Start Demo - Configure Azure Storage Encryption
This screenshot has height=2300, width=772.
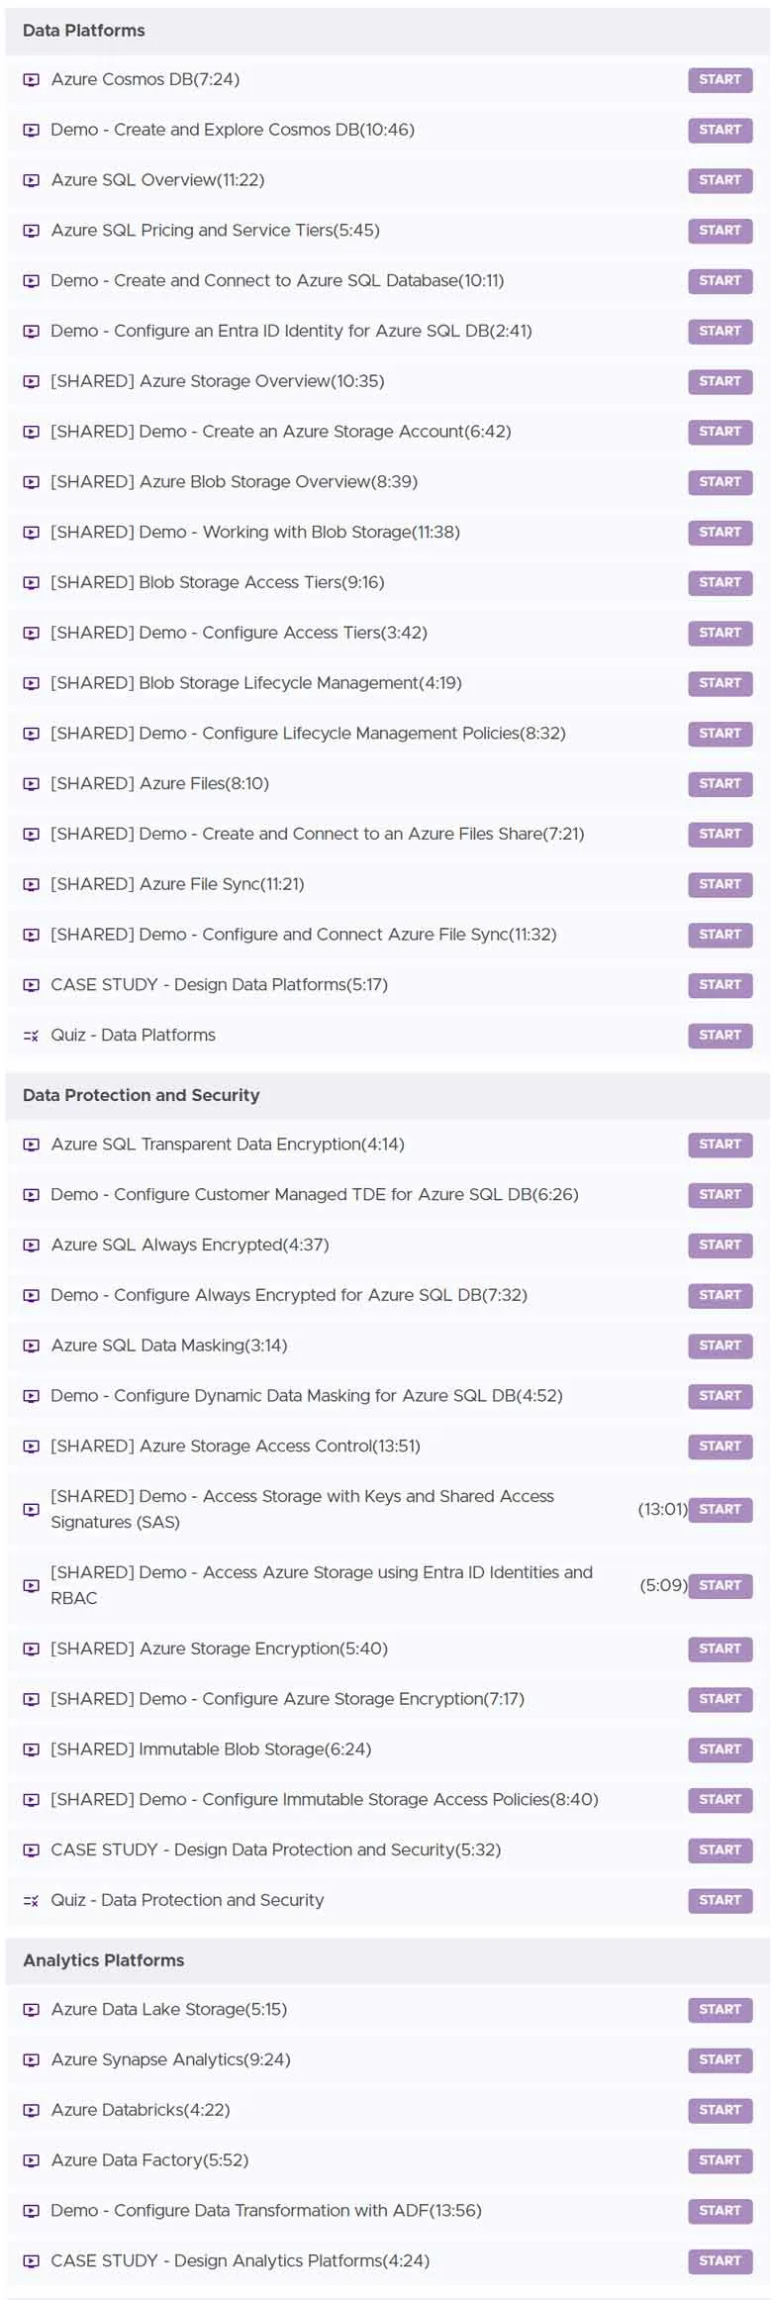(720, 1699)
